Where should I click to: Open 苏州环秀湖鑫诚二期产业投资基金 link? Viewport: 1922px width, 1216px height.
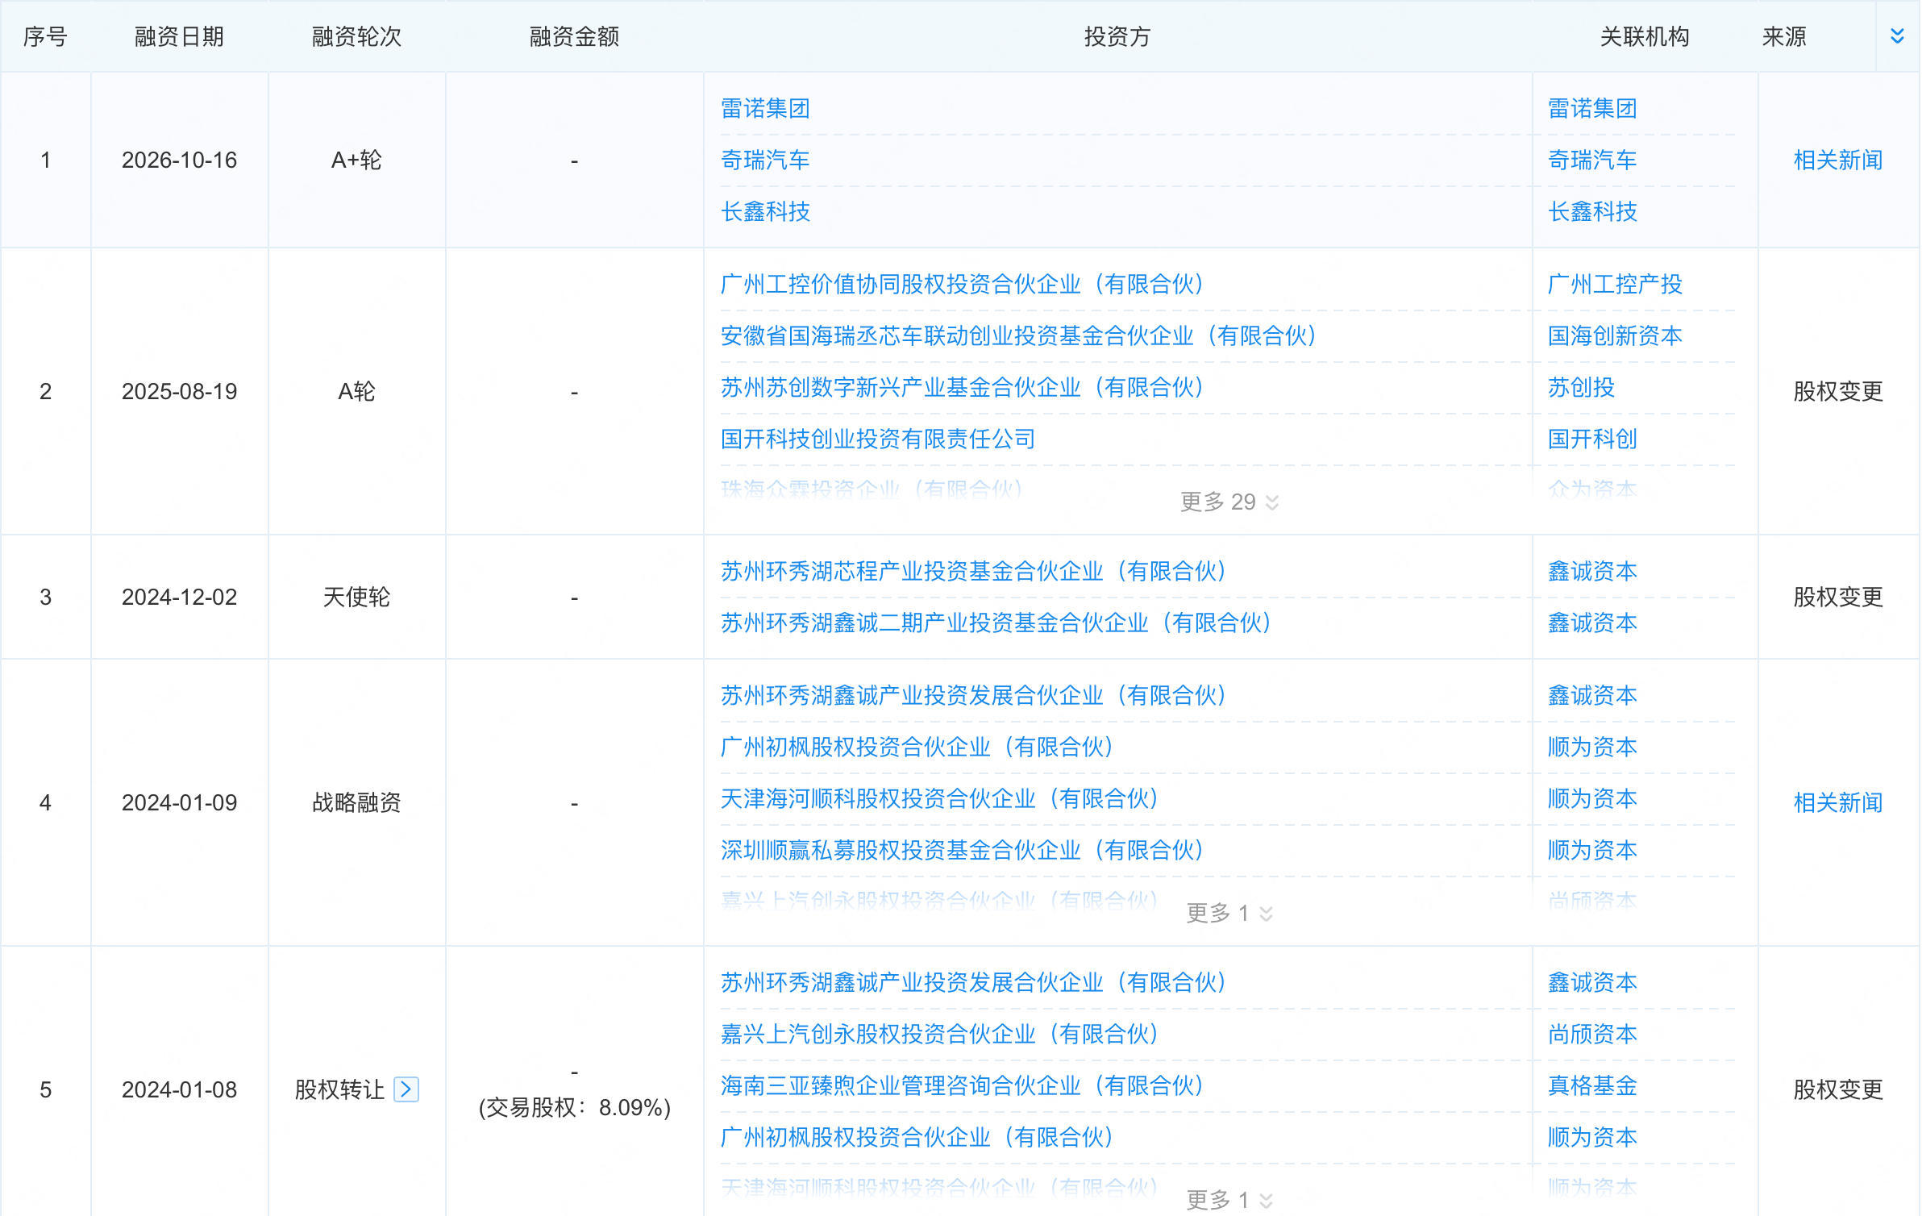(x=996, y=623)
